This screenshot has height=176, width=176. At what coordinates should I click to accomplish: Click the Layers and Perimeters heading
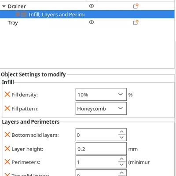[x=31, y=122]
